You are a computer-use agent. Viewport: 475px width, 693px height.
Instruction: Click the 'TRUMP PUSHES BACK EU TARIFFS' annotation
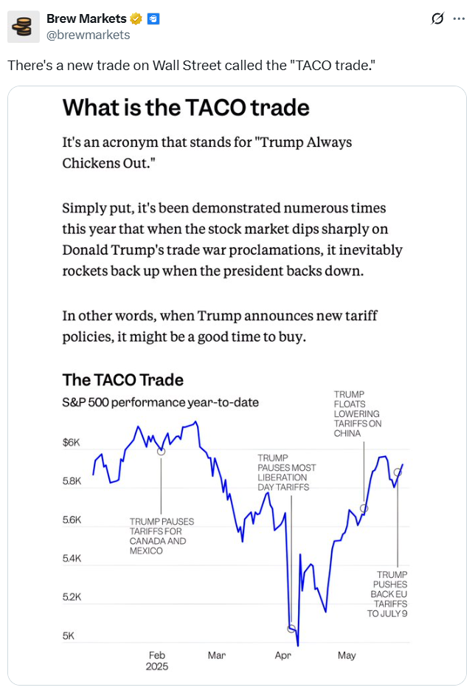[x=387, y=594]
